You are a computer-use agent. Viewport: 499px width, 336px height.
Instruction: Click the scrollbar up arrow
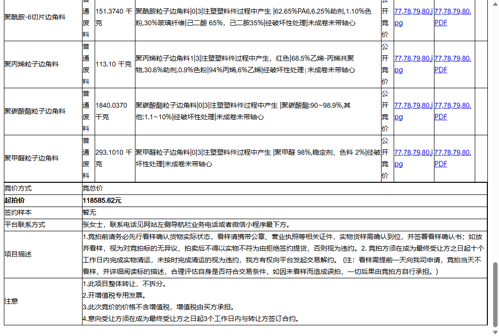(495, 3)
